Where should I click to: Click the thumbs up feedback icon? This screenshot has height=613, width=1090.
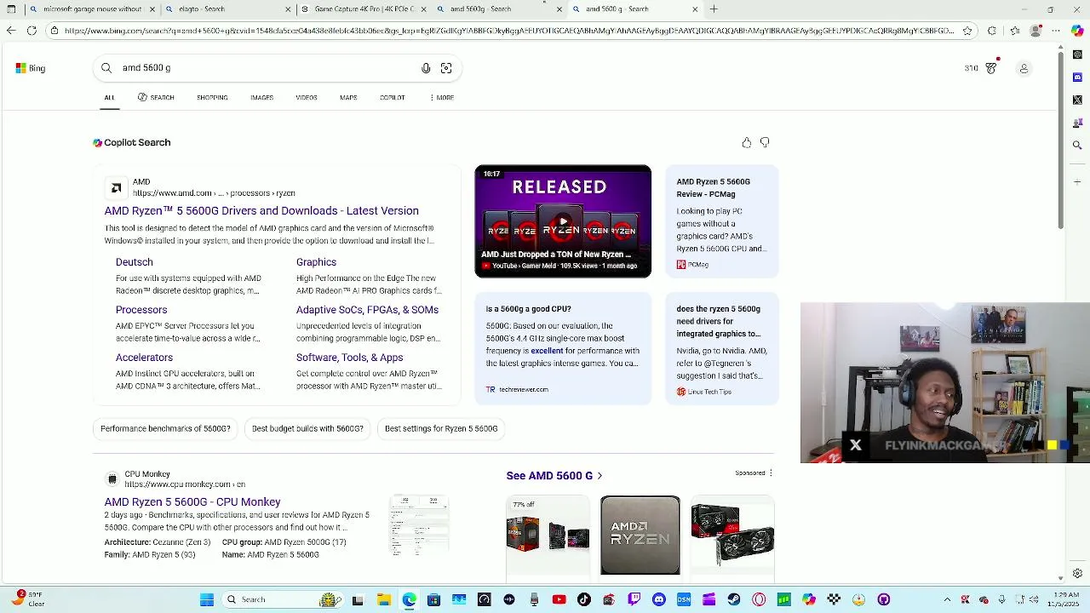[747, 142]
